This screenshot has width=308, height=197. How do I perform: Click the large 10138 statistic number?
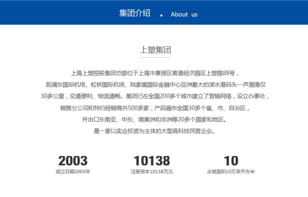(152, 161)
